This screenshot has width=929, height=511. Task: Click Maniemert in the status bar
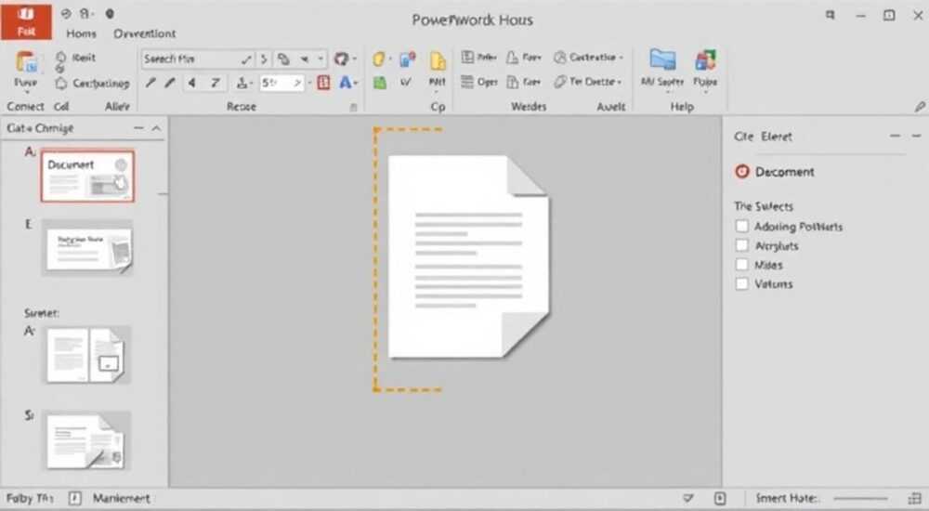click(x=121, y=499)
